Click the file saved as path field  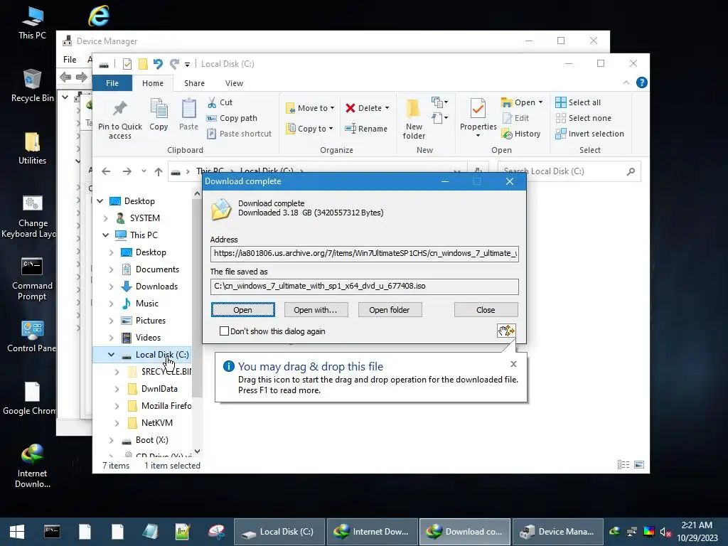point(365,286)
